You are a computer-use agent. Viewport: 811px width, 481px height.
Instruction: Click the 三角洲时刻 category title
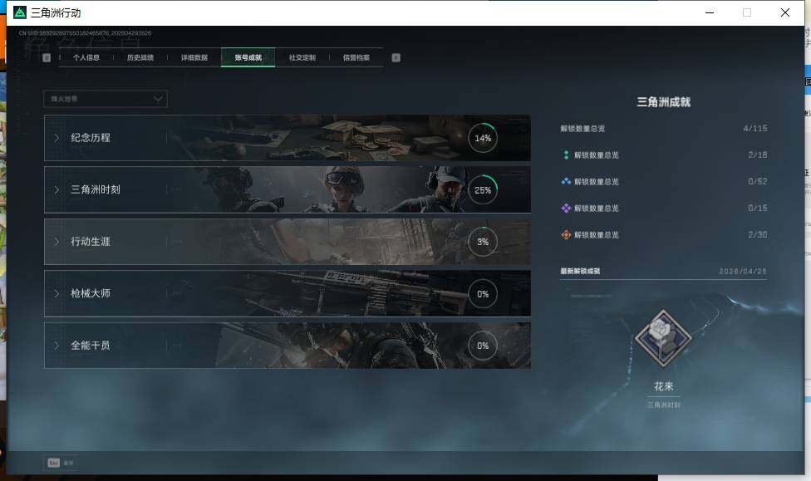coord(96,189)
